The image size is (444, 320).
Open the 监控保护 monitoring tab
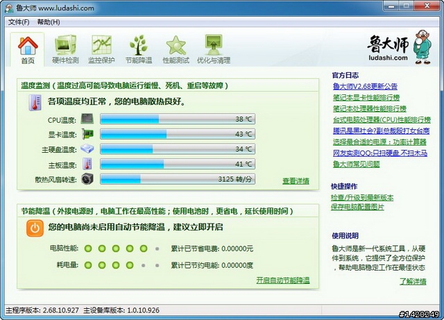pyautogui.click(x=101, y=50)
